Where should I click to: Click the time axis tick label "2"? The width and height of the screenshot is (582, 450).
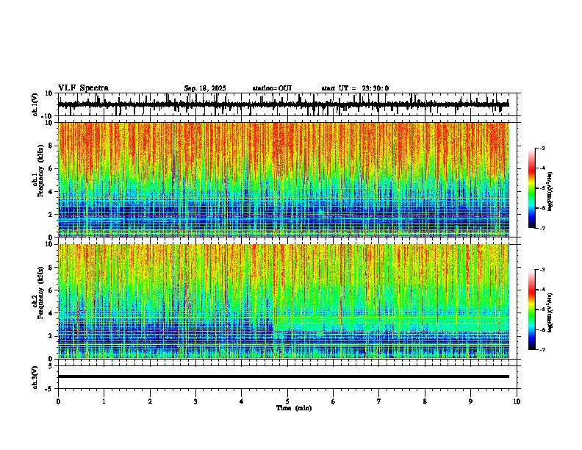coord(150,401)
